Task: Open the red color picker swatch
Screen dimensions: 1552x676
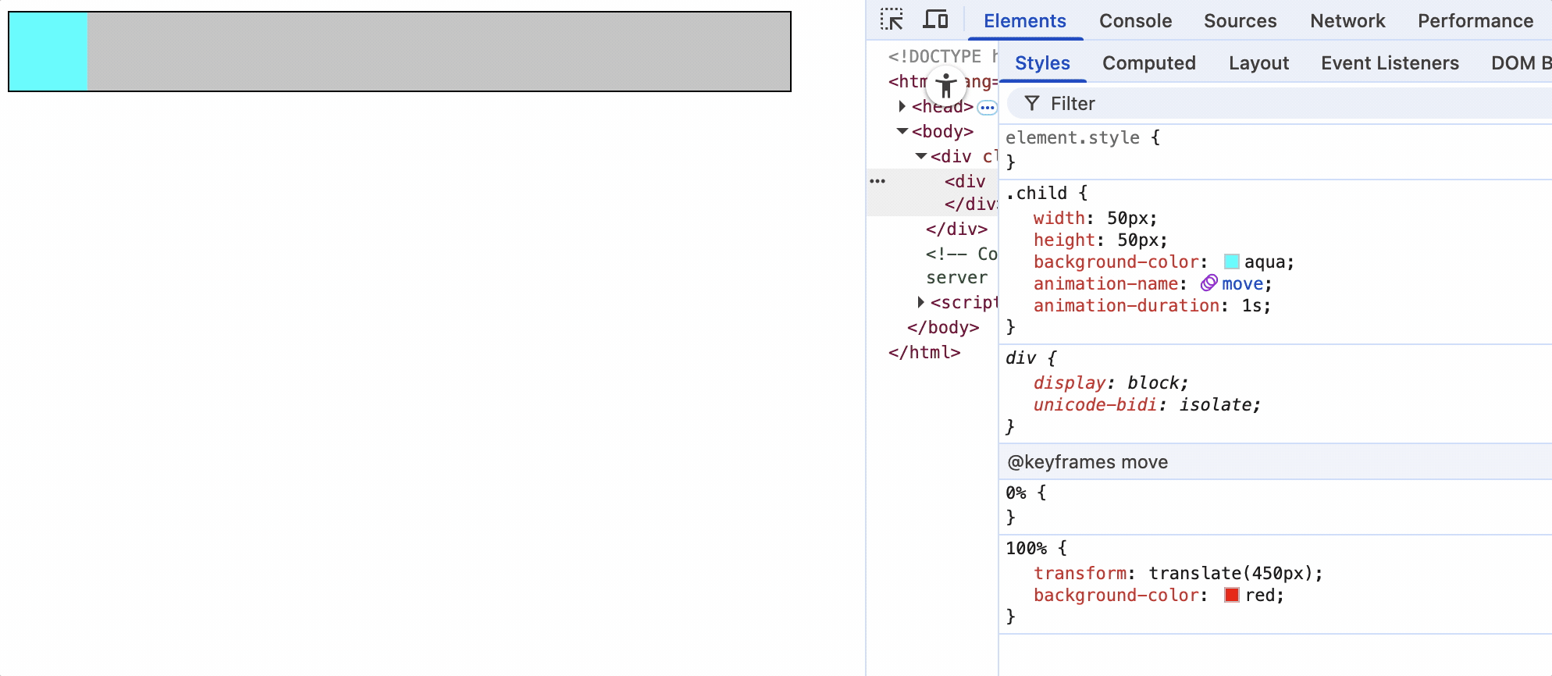Action: tap(1232, 595)
